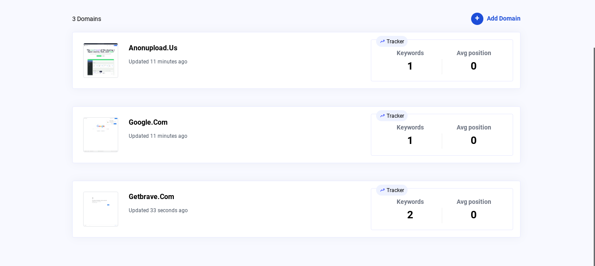595x266 pixels.
Task: Click the Avg position value for Google.Com
Action: click(474, 140)
